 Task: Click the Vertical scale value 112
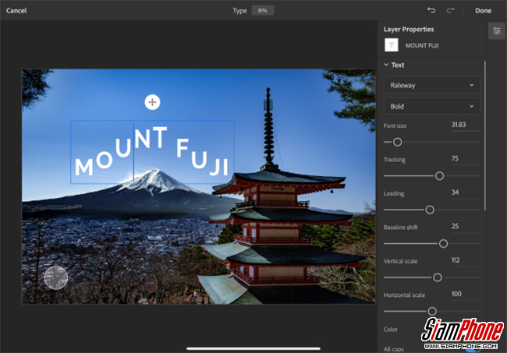(456, 260)
